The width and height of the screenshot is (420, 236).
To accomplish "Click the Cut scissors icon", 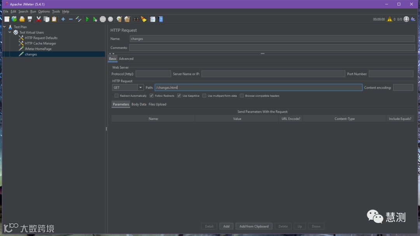I will point(38,19).
